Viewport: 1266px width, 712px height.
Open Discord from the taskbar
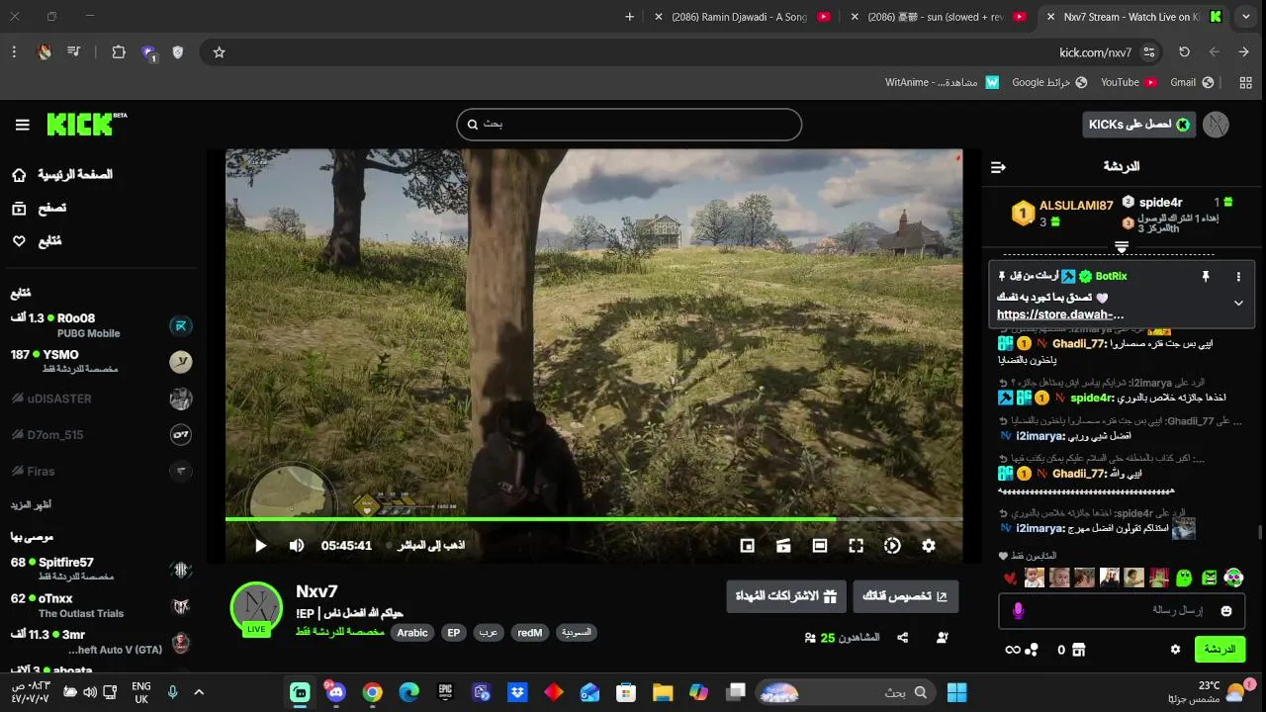tap(336, 692)
